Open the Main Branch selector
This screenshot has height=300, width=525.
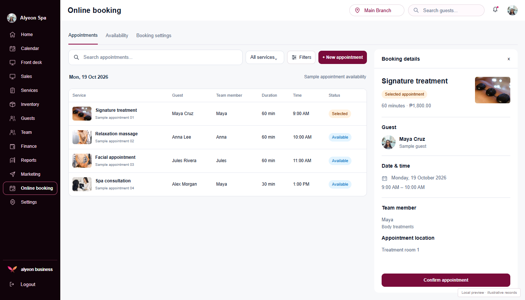coord(377,10)
